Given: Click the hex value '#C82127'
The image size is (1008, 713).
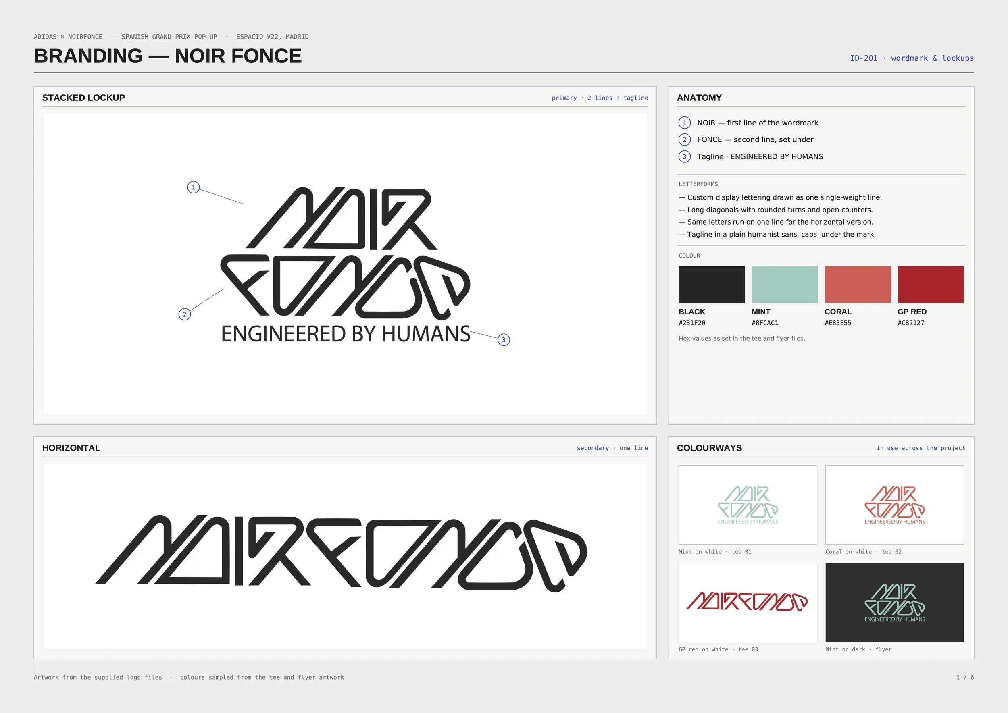Looking at the screenshot, I should (910, 323).
